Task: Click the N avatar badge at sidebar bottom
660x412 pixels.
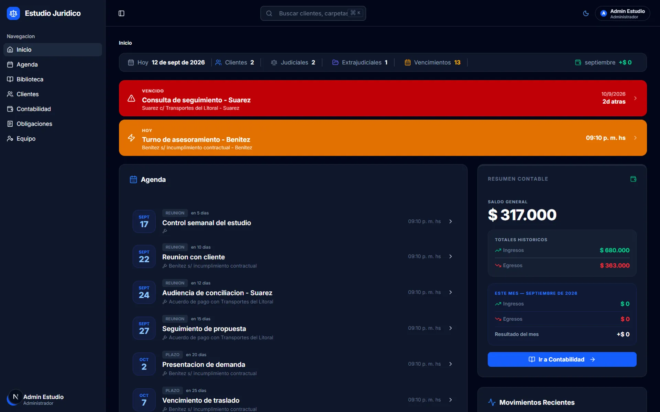Action: click(x=15, y=397)
